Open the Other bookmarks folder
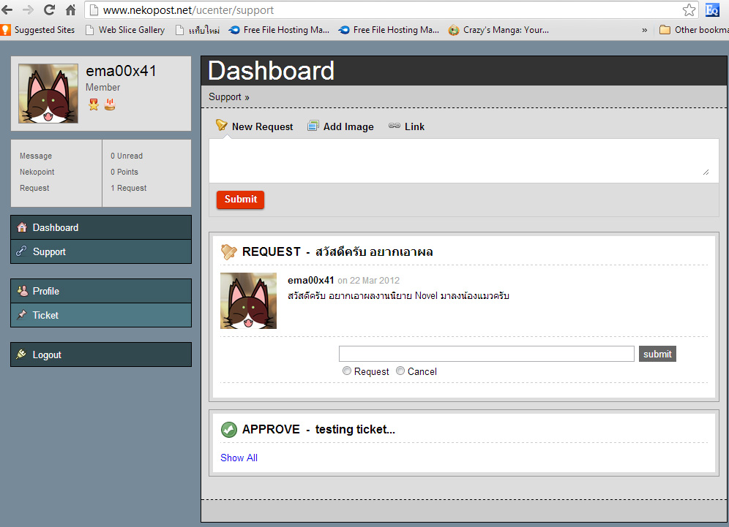The width and height of the screenshot is (729, 527). pos(694,30)
